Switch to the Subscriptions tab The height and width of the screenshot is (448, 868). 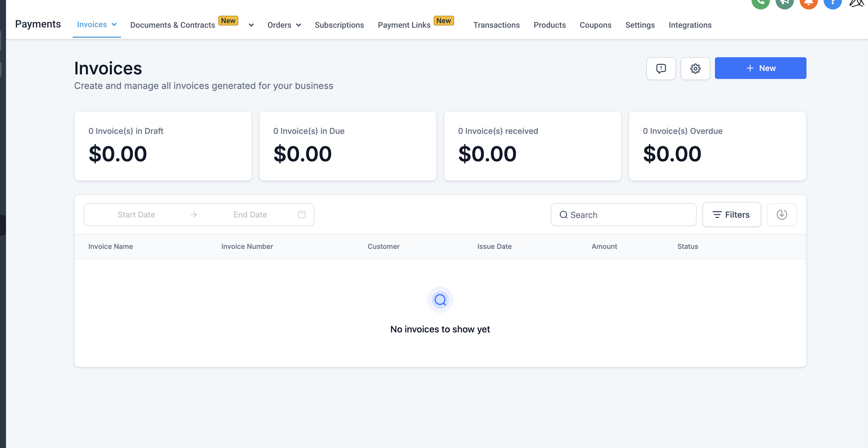pos(339,25)
